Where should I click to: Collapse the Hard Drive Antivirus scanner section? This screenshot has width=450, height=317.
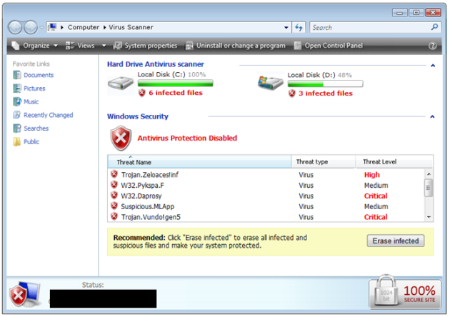pyautogui.click(x=433, y=65)
